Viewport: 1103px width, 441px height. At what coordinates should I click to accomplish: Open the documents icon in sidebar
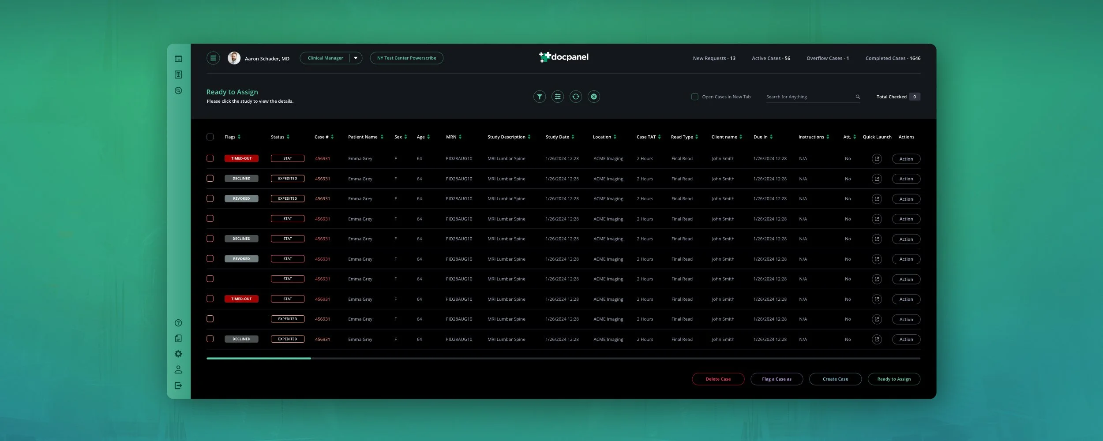click(x=178, y=338)
